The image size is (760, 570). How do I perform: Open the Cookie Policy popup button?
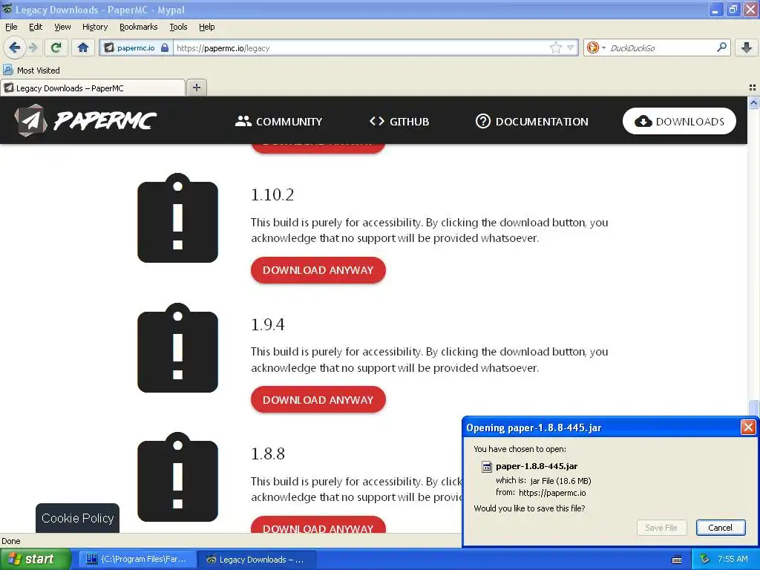coord(77,518)
